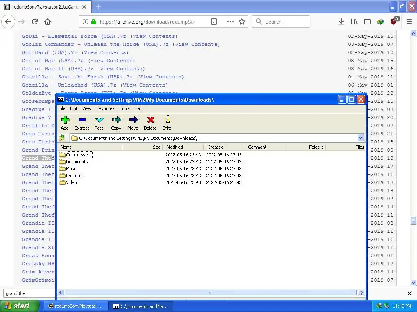
Task: Click the Firefox page scrollbar down arrow
Action: 413,282
